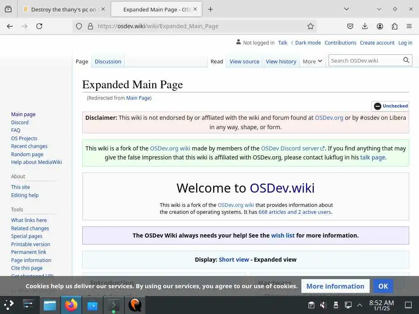The width and height of the screenshot is (419, 314).
Task: Open Random page sidebar link
Action: tap(27, 154)
